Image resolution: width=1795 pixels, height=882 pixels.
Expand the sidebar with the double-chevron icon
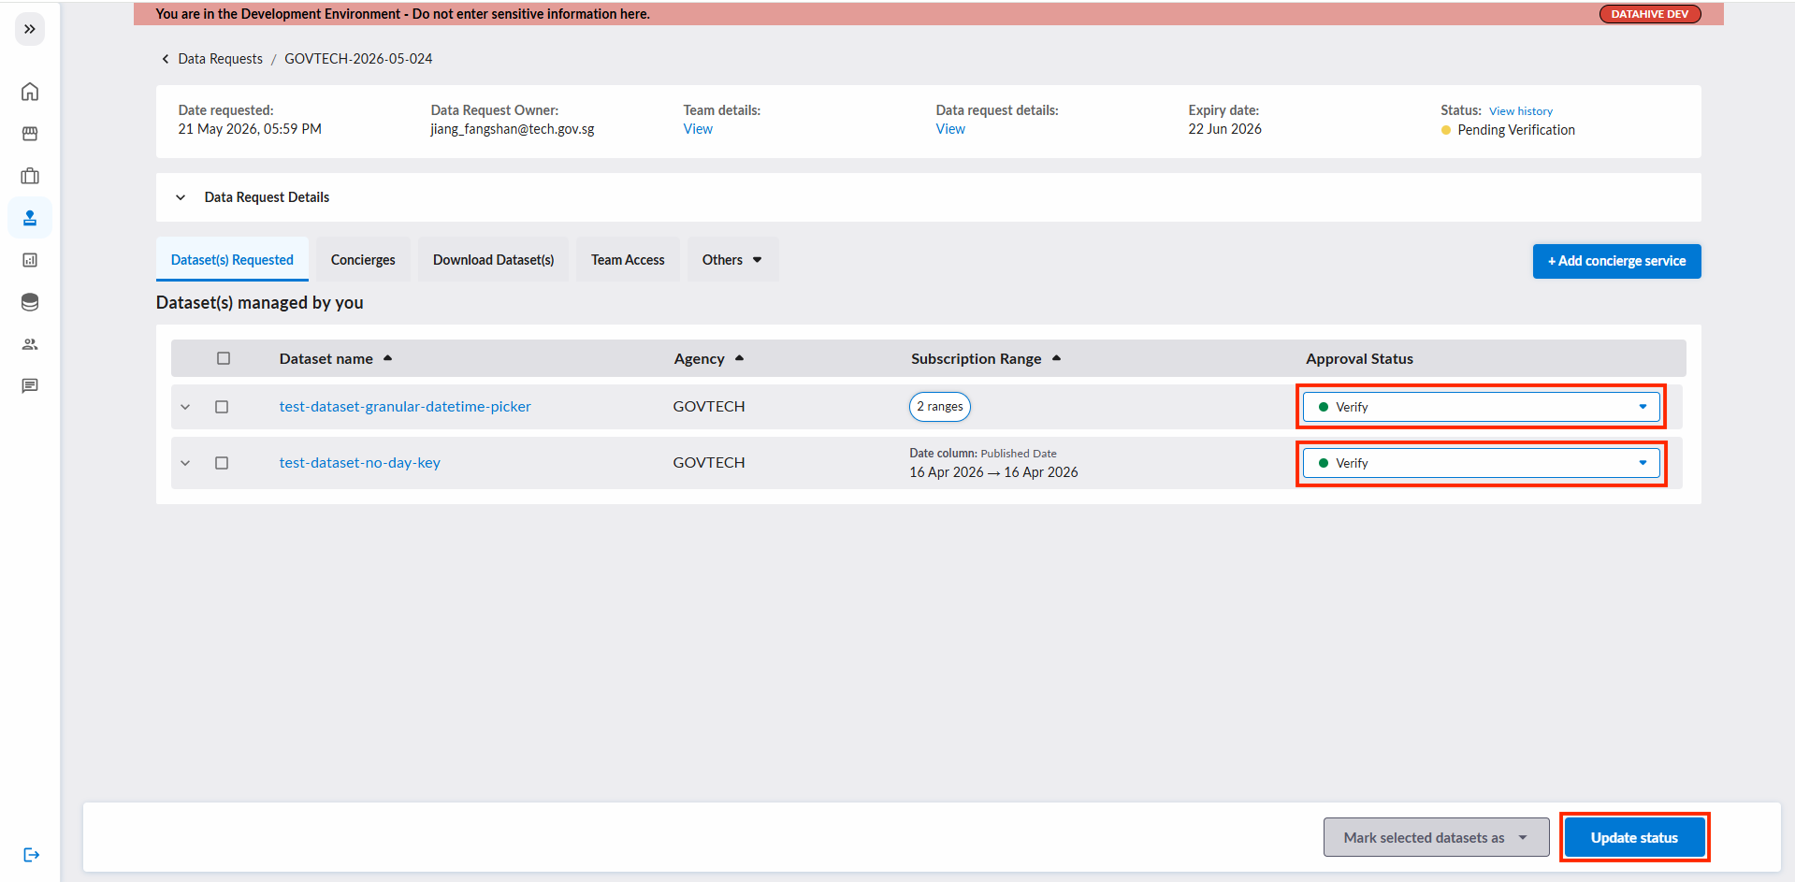tap(30, 29)
